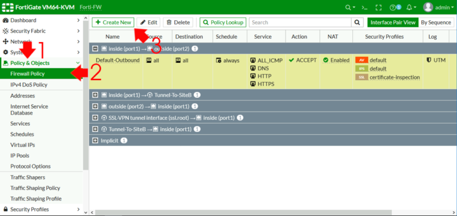The image size is (457, 216).
Task: Click the source 'all' address icon
Action: [x=149, y=60]
